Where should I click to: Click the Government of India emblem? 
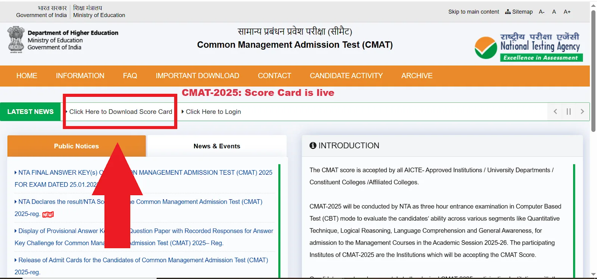(16, 39)
